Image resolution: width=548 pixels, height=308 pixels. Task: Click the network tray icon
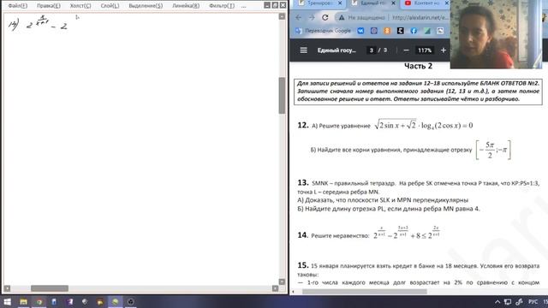point(508,302)
